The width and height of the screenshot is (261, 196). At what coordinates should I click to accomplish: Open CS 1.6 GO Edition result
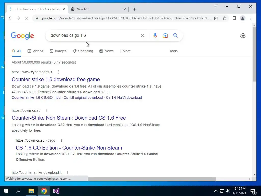69,148
